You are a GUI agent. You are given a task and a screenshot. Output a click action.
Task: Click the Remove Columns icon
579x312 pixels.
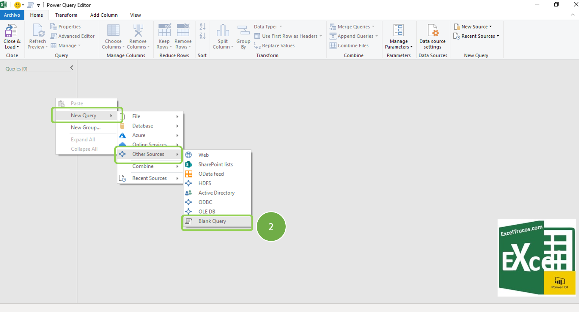pos(138,31)
